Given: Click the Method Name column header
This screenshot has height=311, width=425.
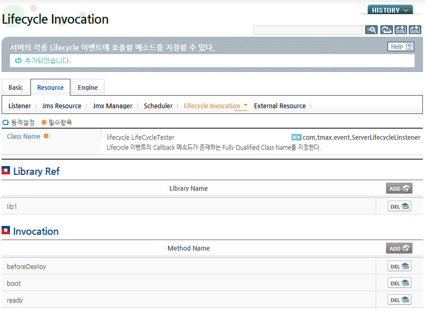Looking at the screenshot, I should tap(189, 248).
